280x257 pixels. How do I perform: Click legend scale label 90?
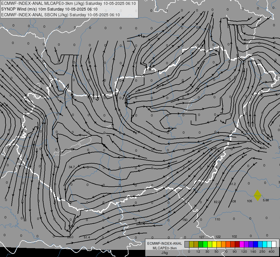(x=235, y=252)
